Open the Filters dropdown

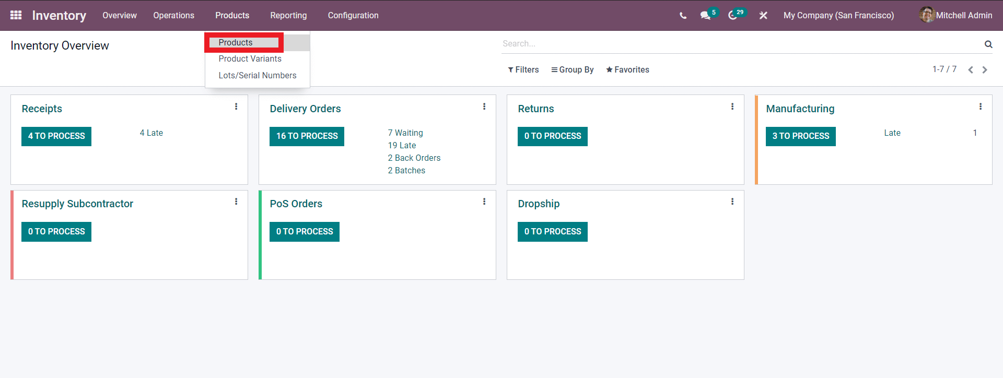(523, 70)
